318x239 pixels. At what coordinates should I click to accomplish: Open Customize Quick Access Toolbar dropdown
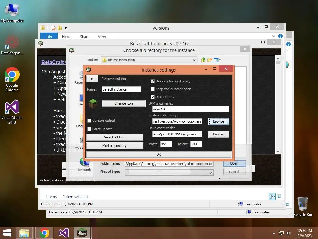point(66,28)
